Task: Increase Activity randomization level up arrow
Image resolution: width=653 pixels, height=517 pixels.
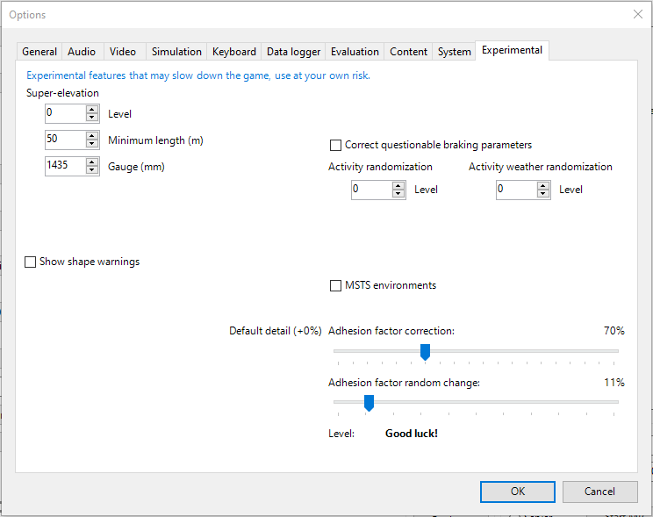Action: (398, 185)
